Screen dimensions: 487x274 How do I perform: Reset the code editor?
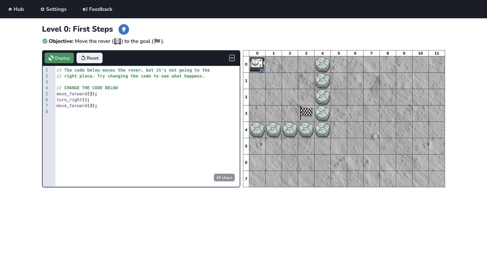pos(89,58)
